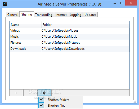Switch to the General tab

click(13, 15)
